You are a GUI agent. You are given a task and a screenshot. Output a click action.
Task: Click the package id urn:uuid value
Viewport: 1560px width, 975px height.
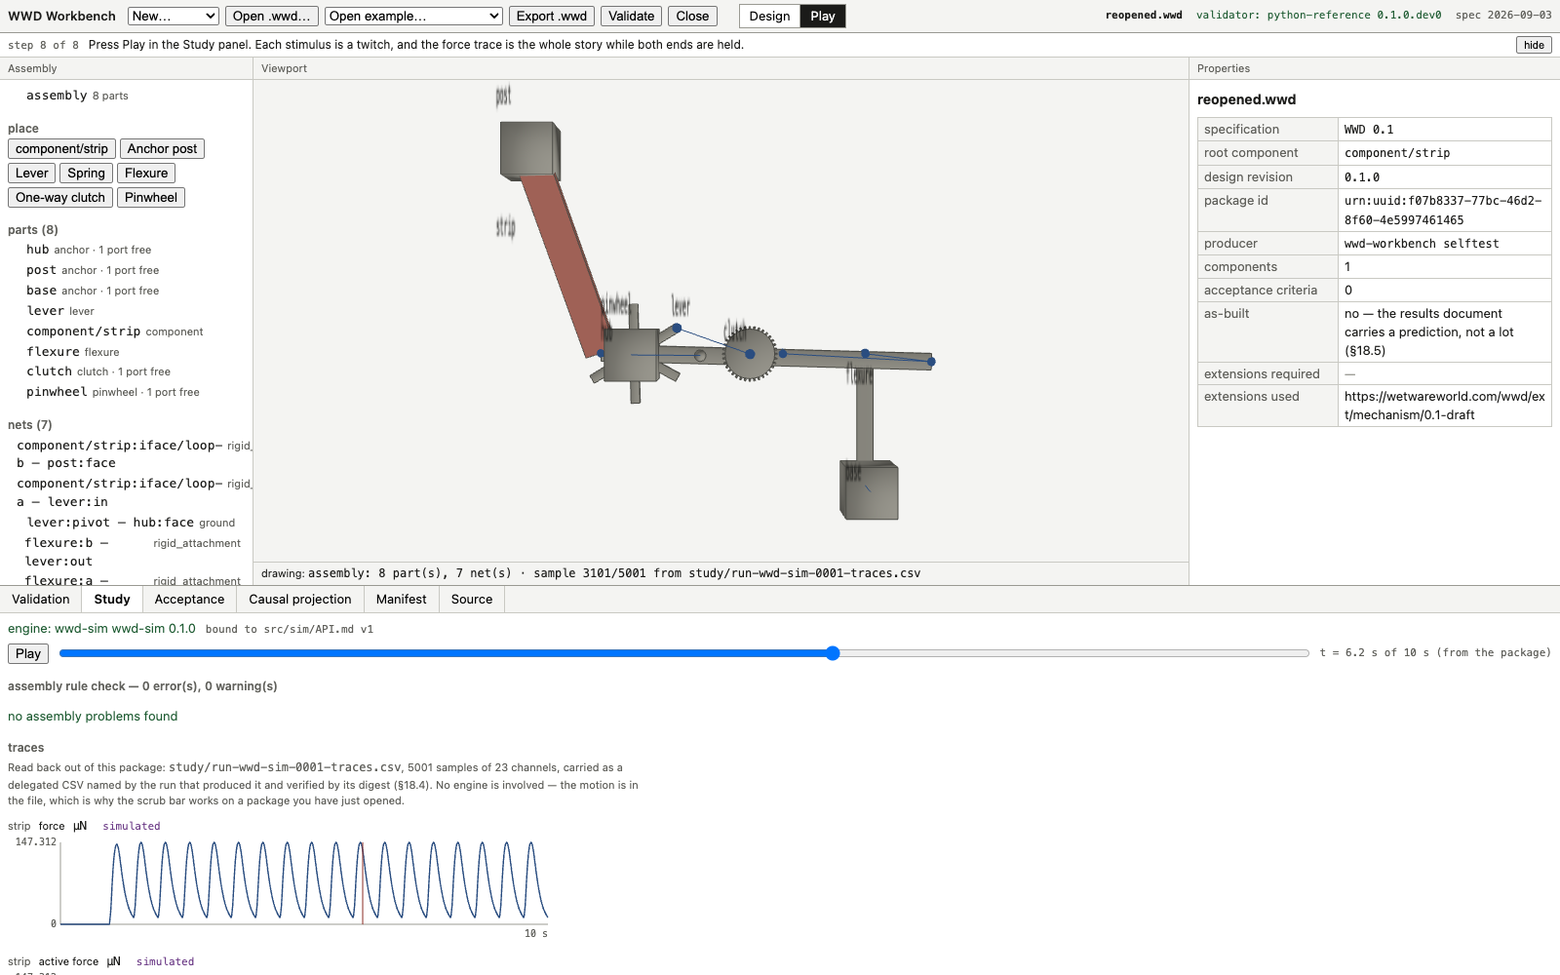click(x=1443, y=210)
